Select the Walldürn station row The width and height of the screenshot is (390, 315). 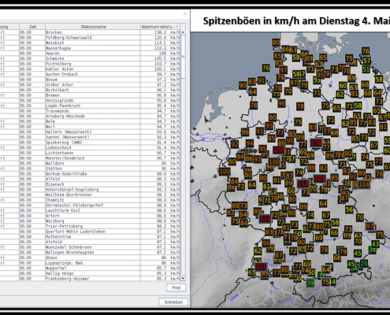(x=90, y=163)
